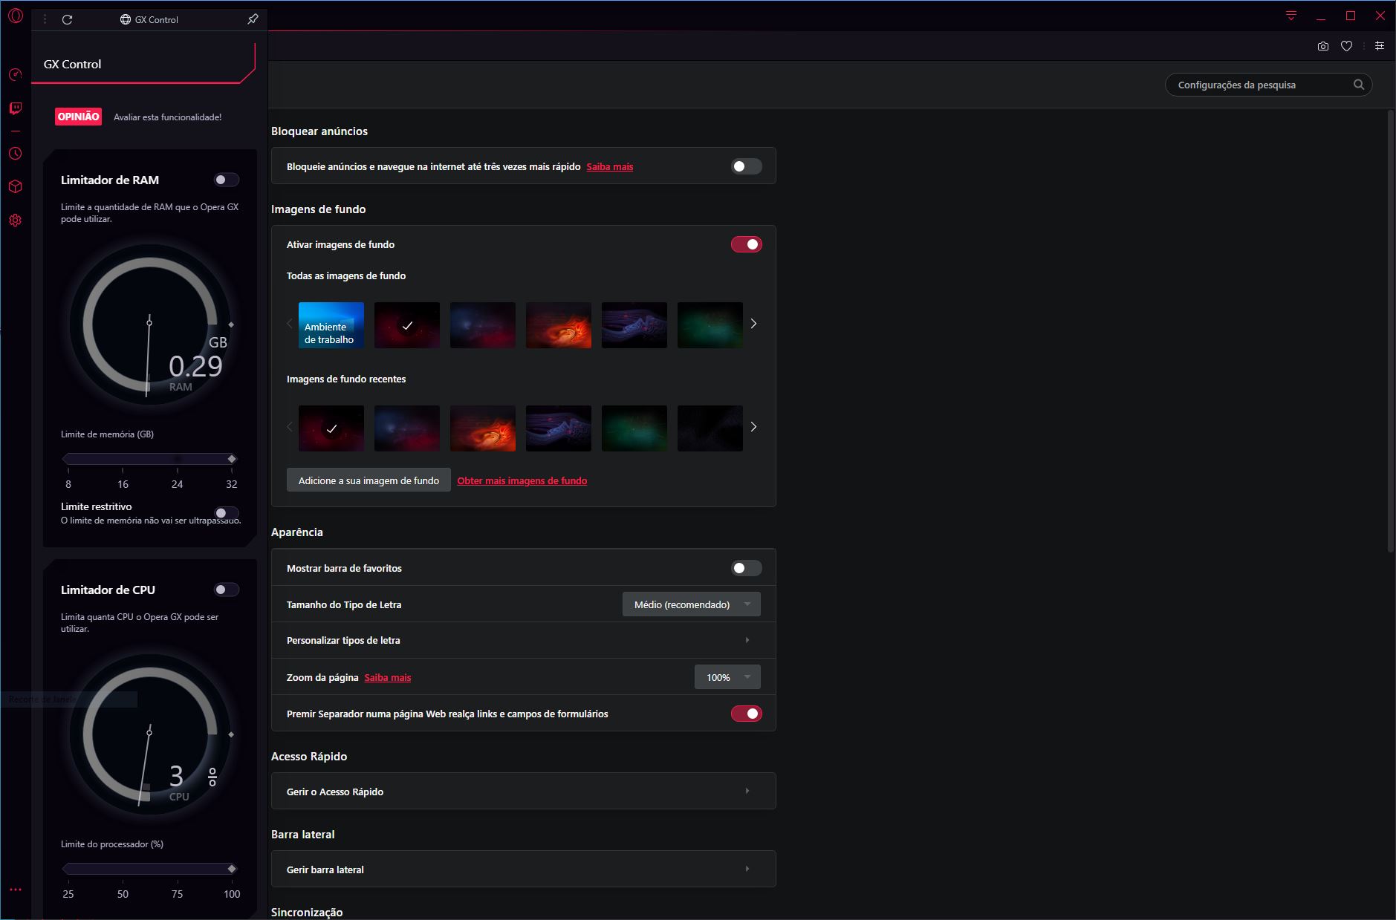The height and width of the screenshot is (920, 1396).
Task: Select checked red wallpaper in all images
Action: coord(407,325)
